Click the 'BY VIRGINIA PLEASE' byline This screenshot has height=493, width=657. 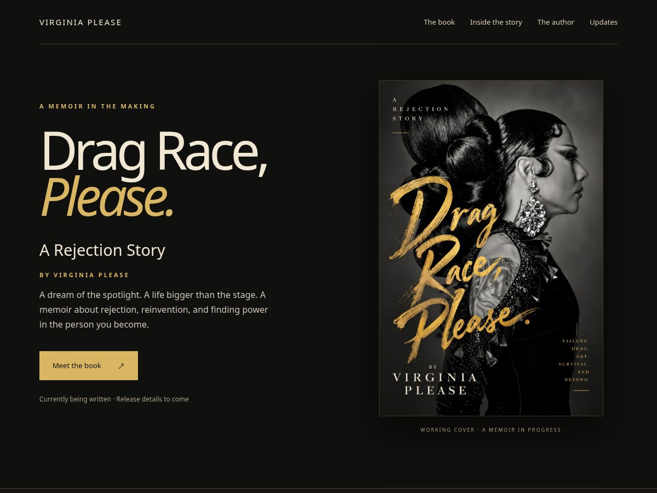click(x=84, y=275)
